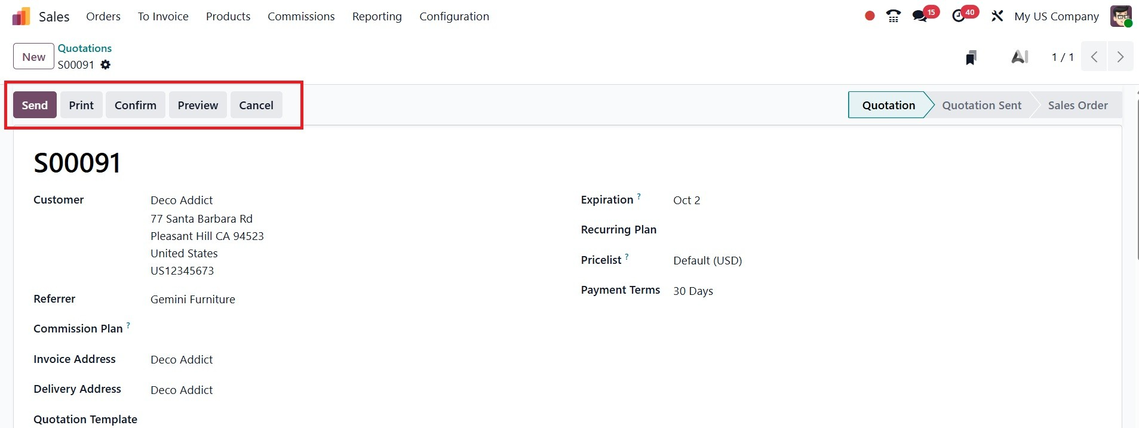
Task: Open the gear actions menu for S00091
Action: pyautogui.click(x=106, y=64)
